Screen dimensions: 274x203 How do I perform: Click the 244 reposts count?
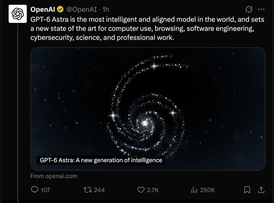tap(99, 190)
